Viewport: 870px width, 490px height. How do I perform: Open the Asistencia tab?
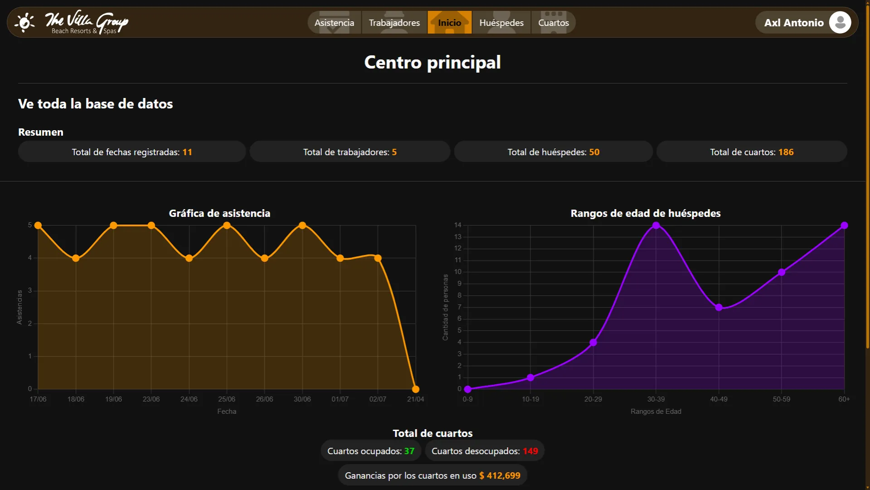click(x=335, y=22)
